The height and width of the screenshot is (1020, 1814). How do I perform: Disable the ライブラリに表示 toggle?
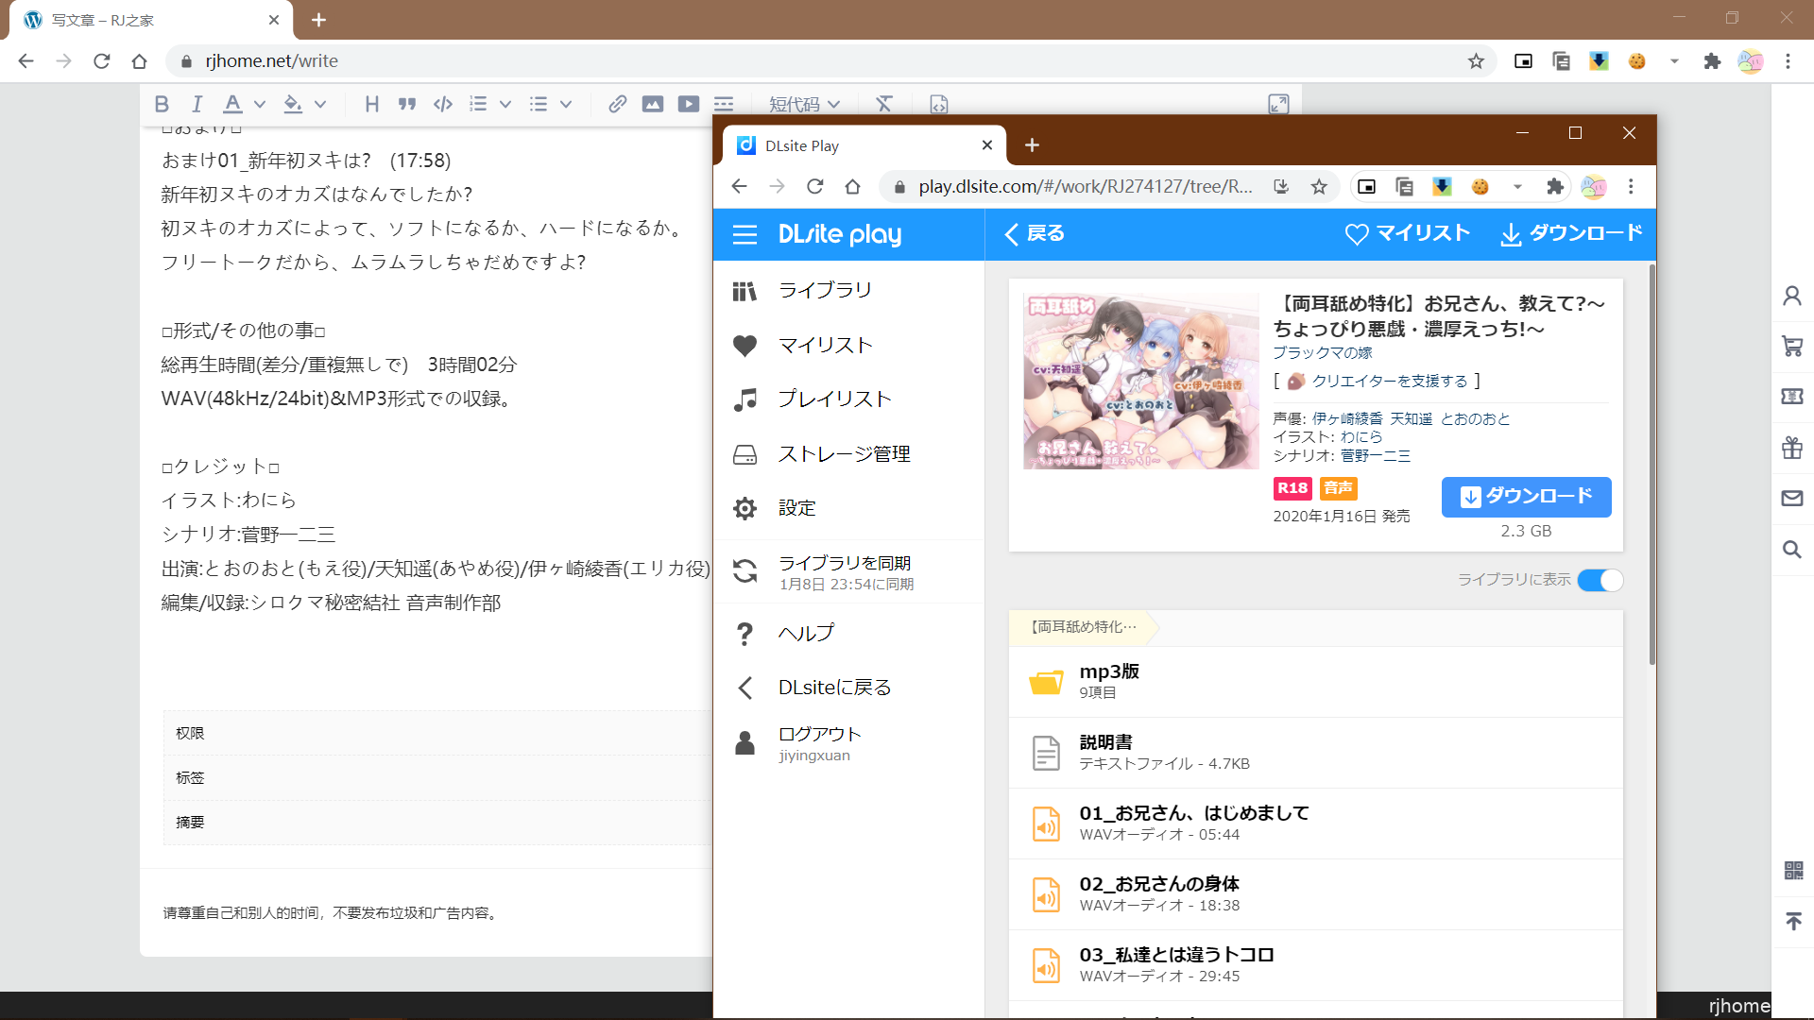(x=1600, y=580)
